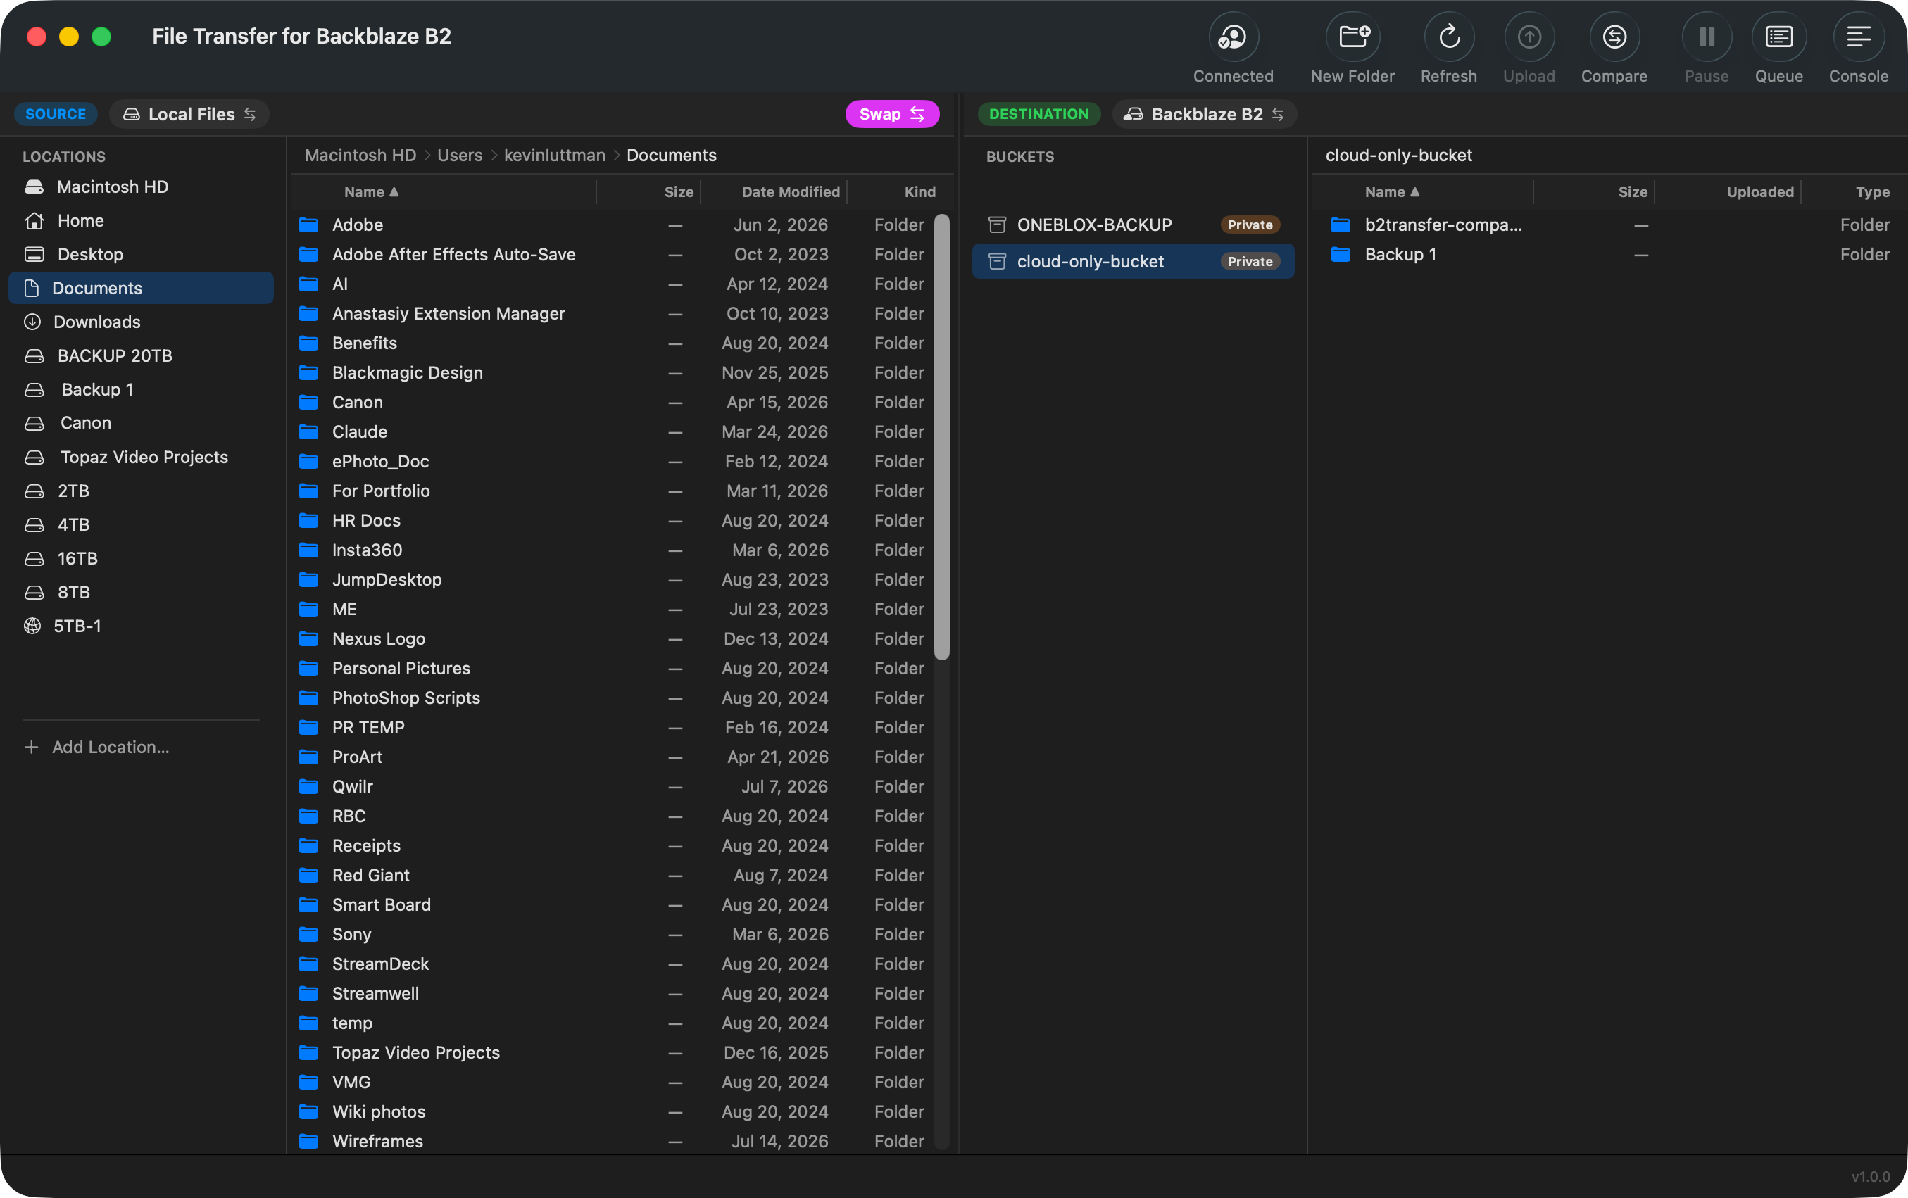Navigate to Users breadcrumb

click(460, 156)
